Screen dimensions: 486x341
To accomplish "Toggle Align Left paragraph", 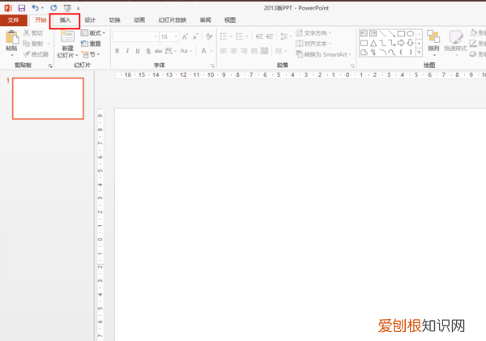I will coord(224,51).
